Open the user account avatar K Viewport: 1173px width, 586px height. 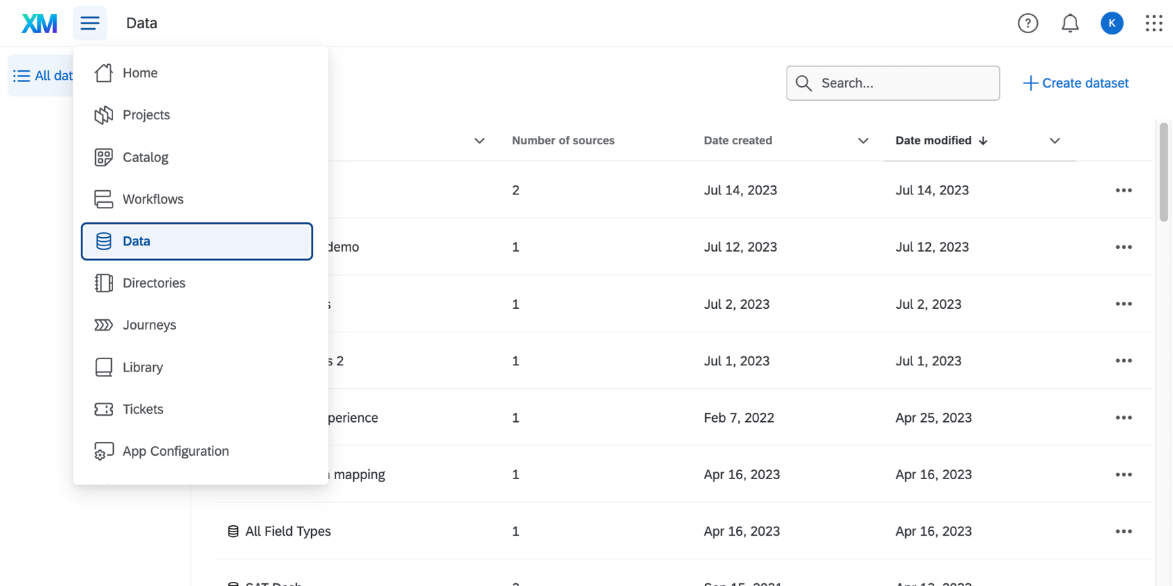tap(1112, 23)
